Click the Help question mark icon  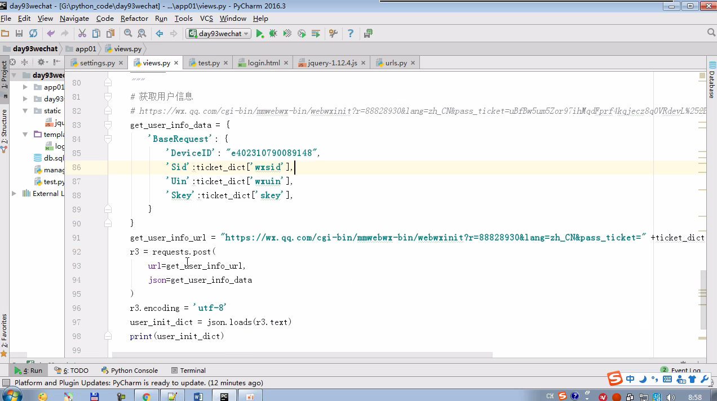click(351, 34)
